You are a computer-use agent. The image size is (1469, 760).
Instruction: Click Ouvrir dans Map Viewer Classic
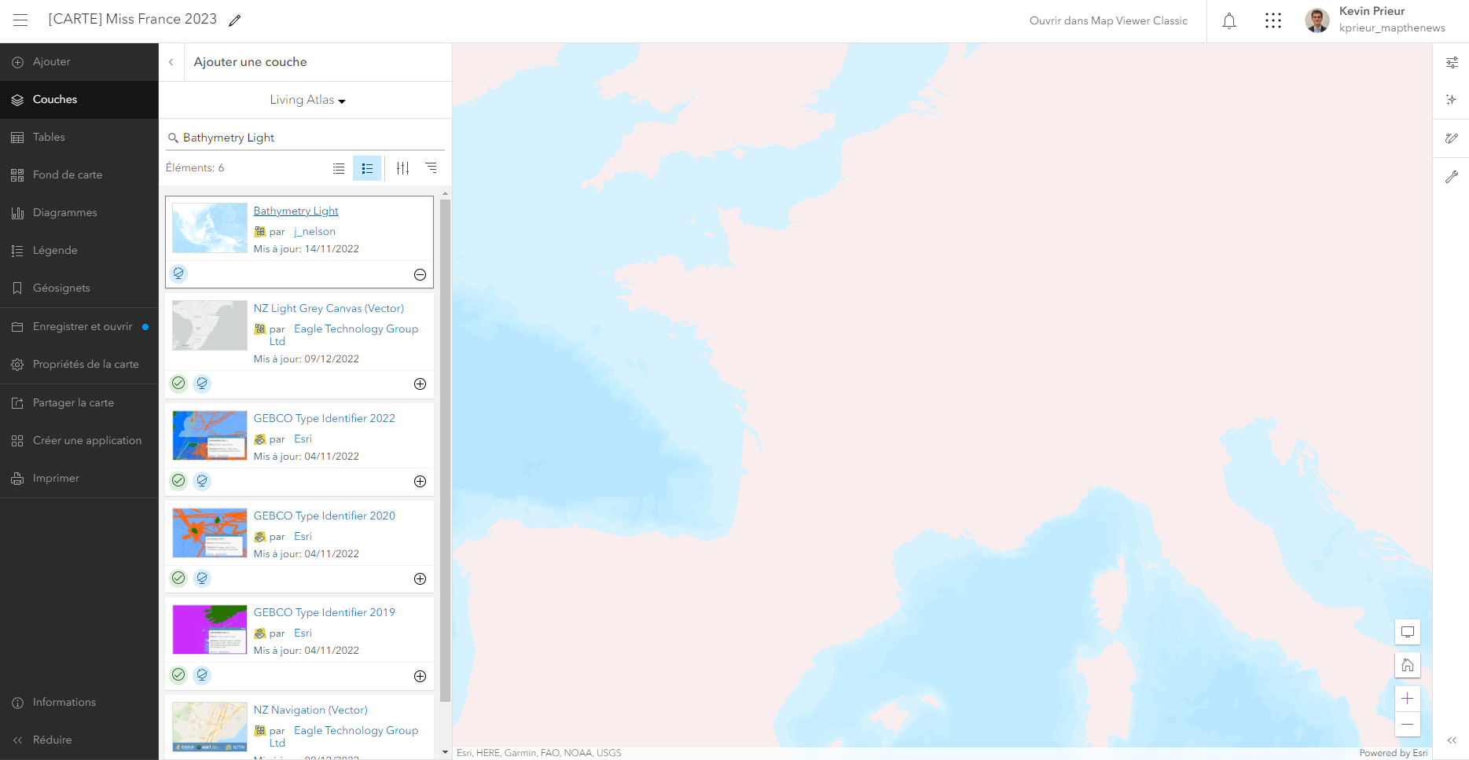(1108, 21)
